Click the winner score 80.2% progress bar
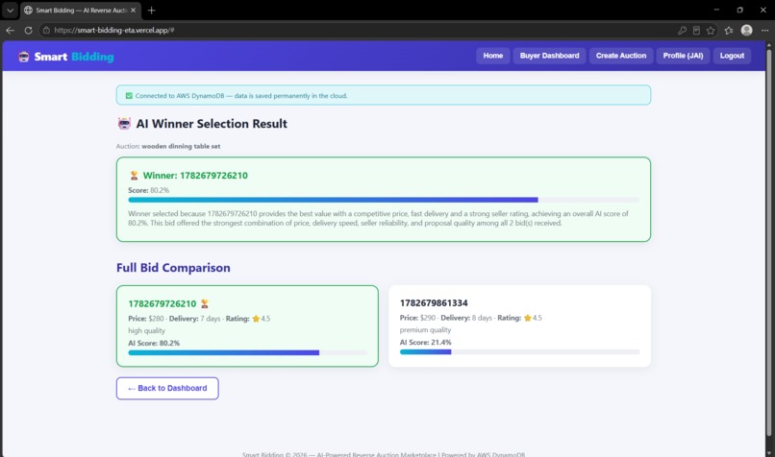 [x=383, y=200]
